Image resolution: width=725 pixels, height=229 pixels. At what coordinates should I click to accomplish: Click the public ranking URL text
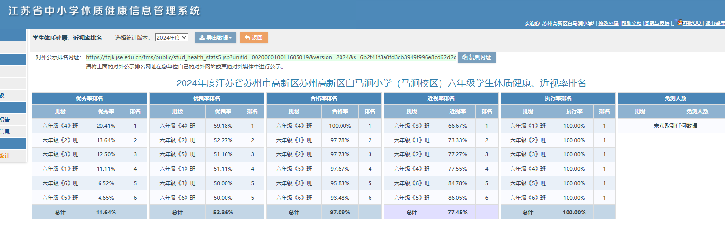[271, 57]
